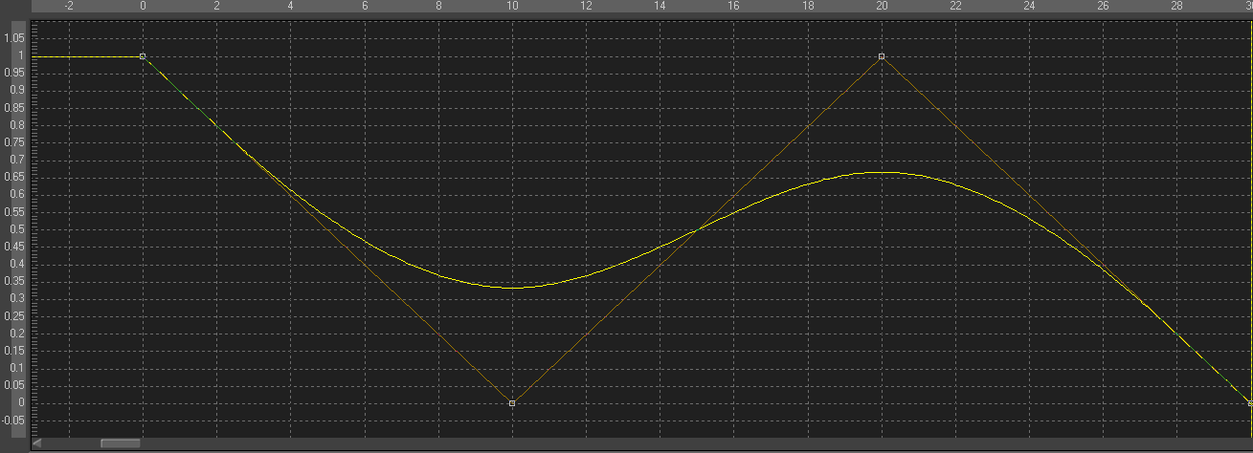Screen dimensions: 1253x453
Task: Click frame 10 on the top time ruler
Action: coord(512,6)
